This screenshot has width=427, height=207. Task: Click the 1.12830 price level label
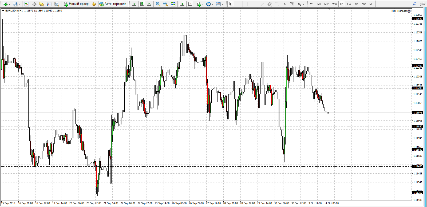pyautogui.click(x=418, y=19)
